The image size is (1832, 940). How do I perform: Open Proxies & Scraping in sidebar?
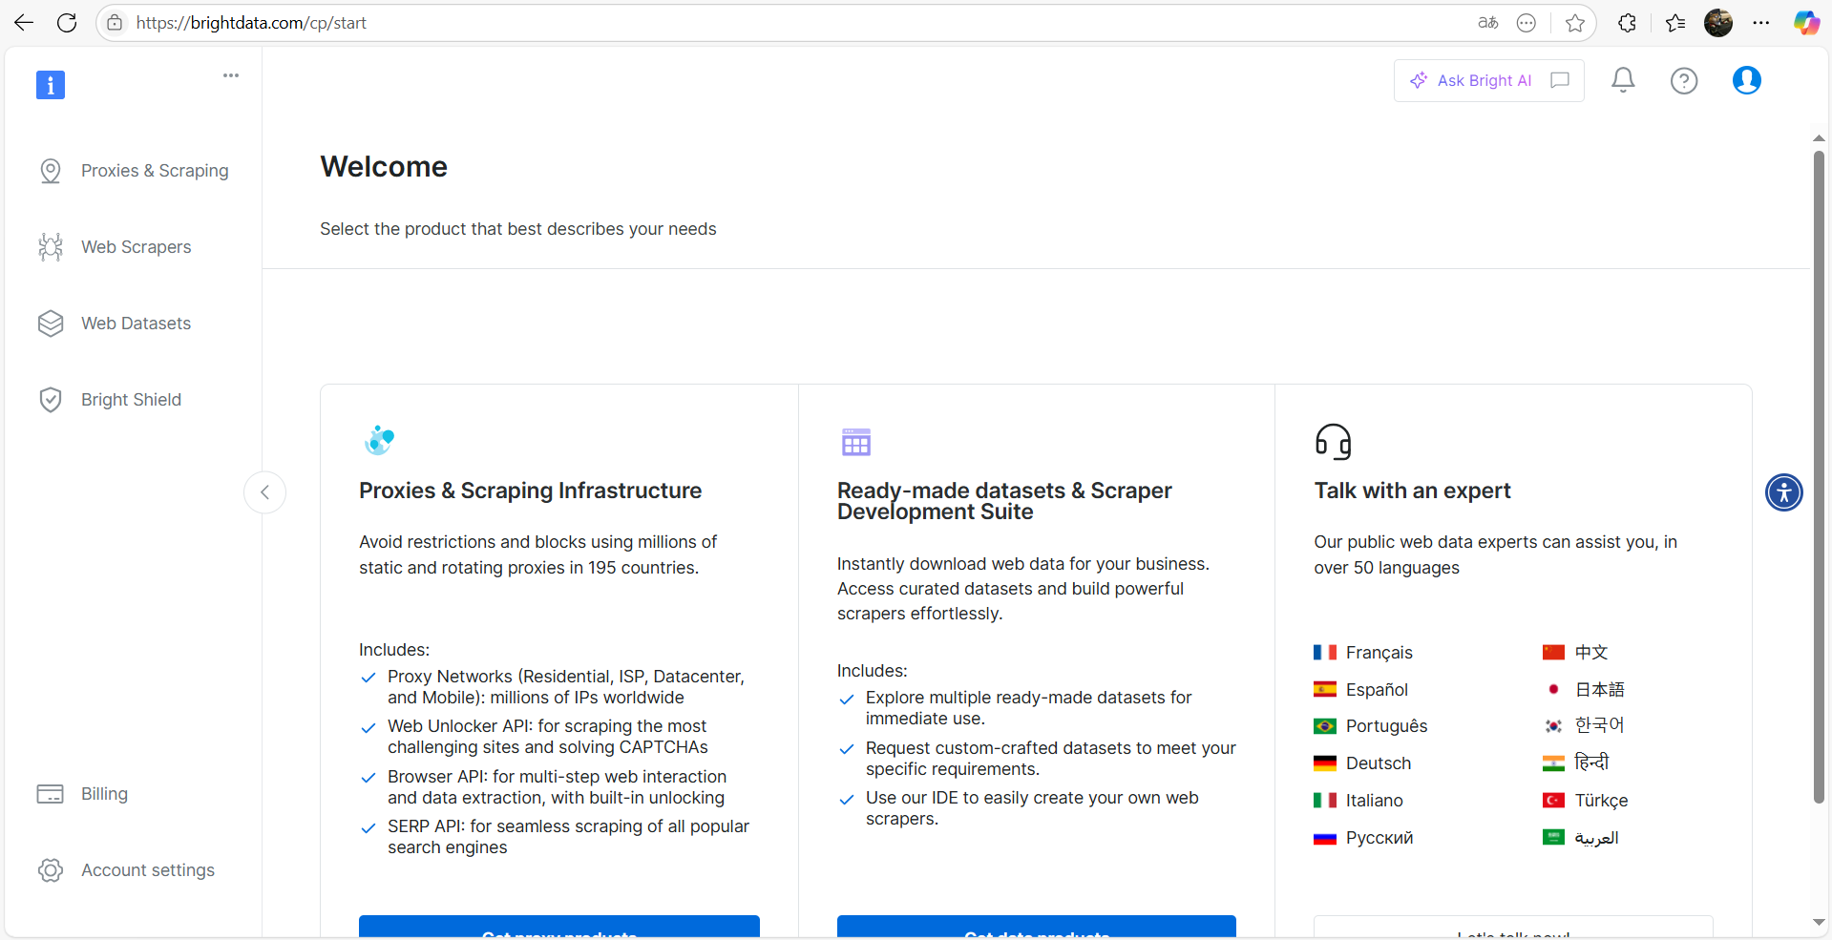point(154,171)
